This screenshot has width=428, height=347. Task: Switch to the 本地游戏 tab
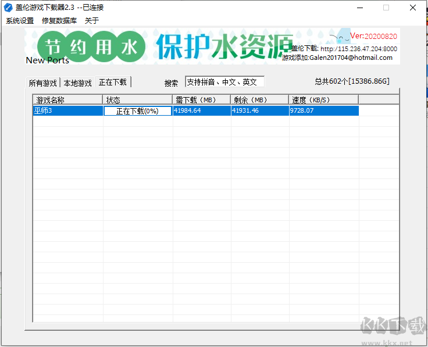[77, 83]
